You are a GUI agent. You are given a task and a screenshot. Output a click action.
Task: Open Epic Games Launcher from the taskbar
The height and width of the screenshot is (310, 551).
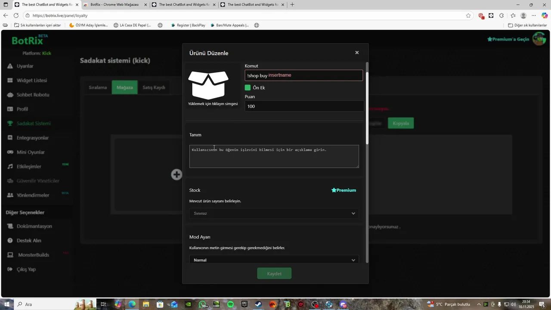point(244,304)
